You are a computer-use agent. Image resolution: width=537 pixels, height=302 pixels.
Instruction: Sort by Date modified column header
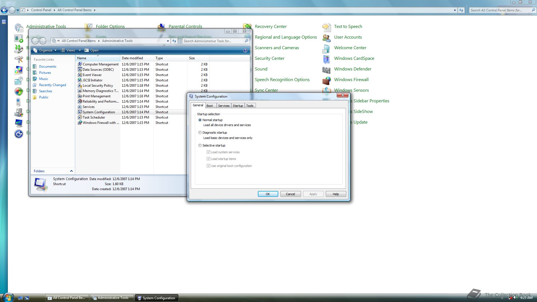click(137, 58)
